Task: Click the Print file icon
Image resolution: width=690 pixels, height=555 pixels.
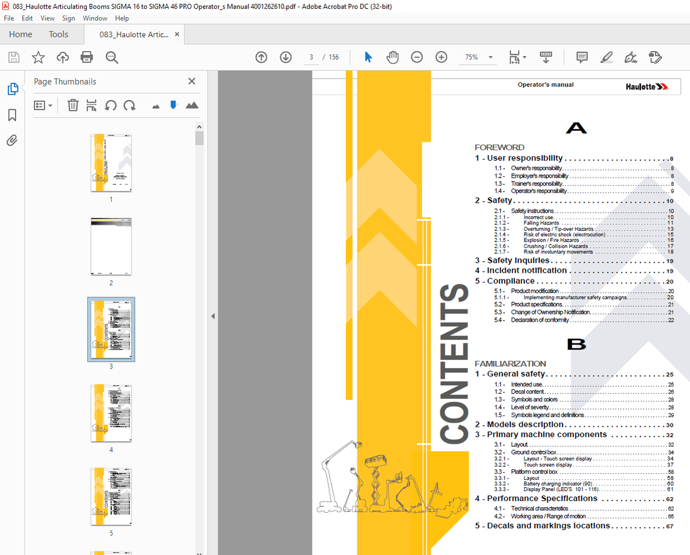Action: tap(87, 57)
